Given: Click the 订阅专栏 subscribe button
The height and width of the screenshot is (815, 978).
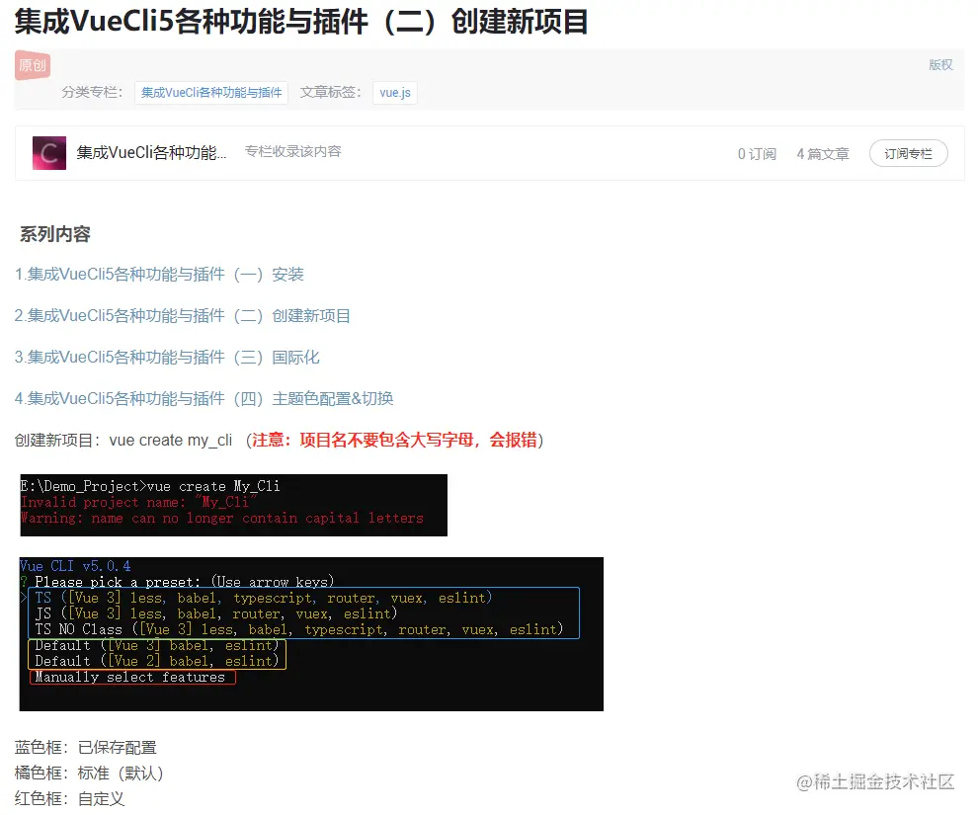Looking at the screenshot, I should (x=908, y=153).
